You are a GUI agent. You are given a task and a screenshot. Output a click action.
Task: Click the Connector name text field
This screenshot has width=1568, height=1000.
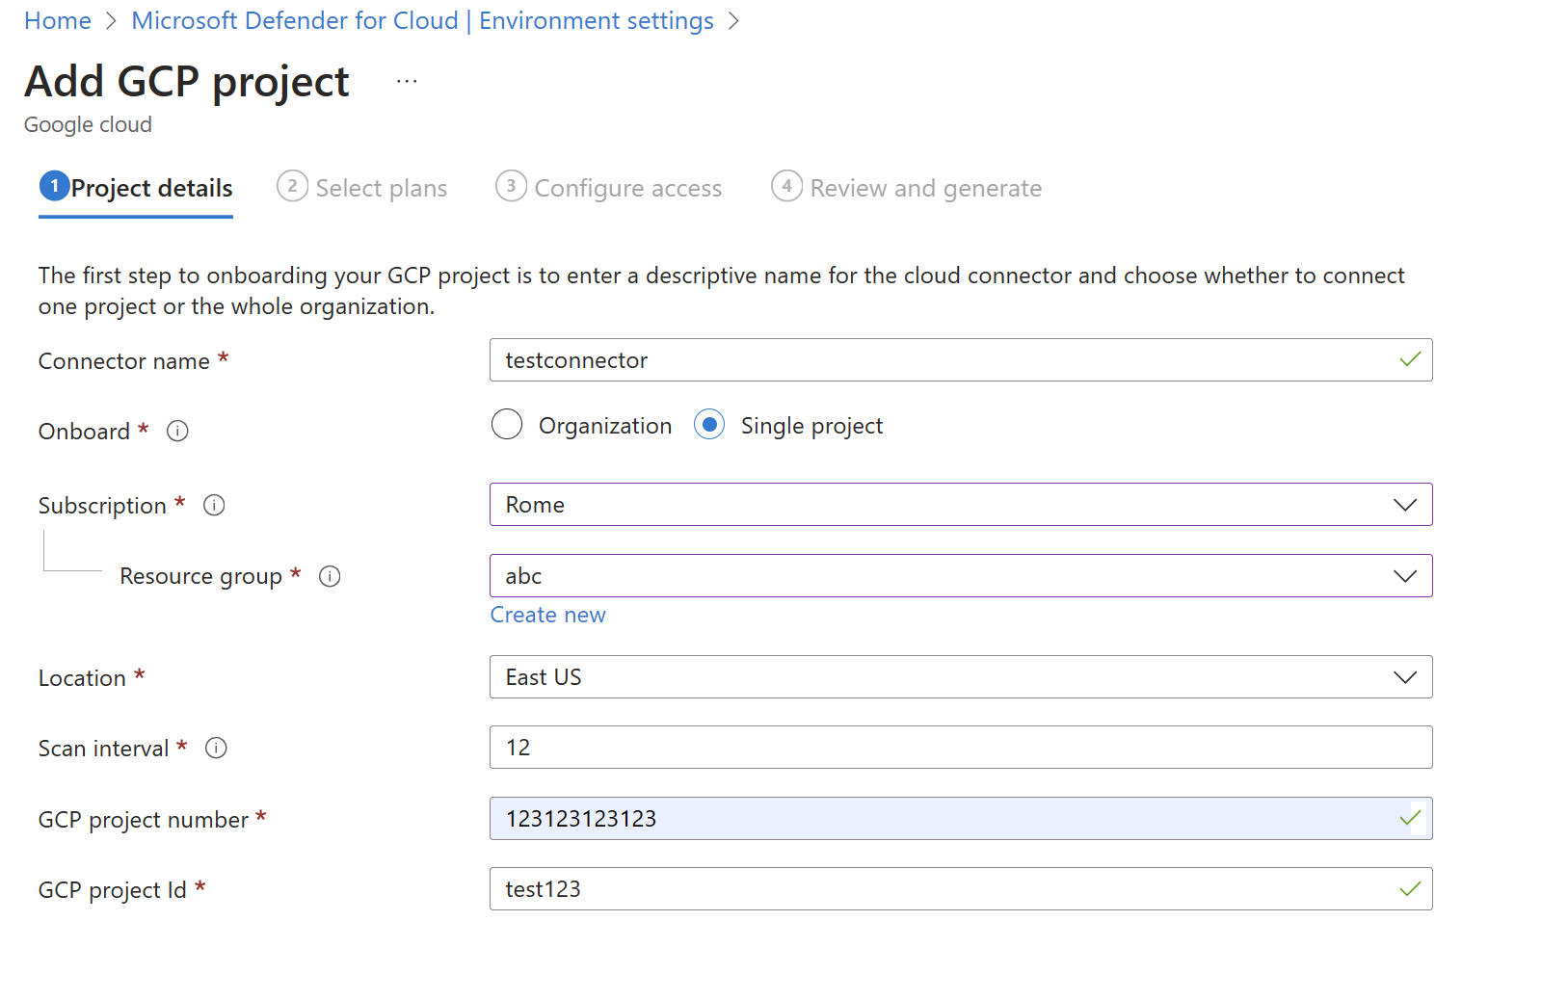click(944, 360)
